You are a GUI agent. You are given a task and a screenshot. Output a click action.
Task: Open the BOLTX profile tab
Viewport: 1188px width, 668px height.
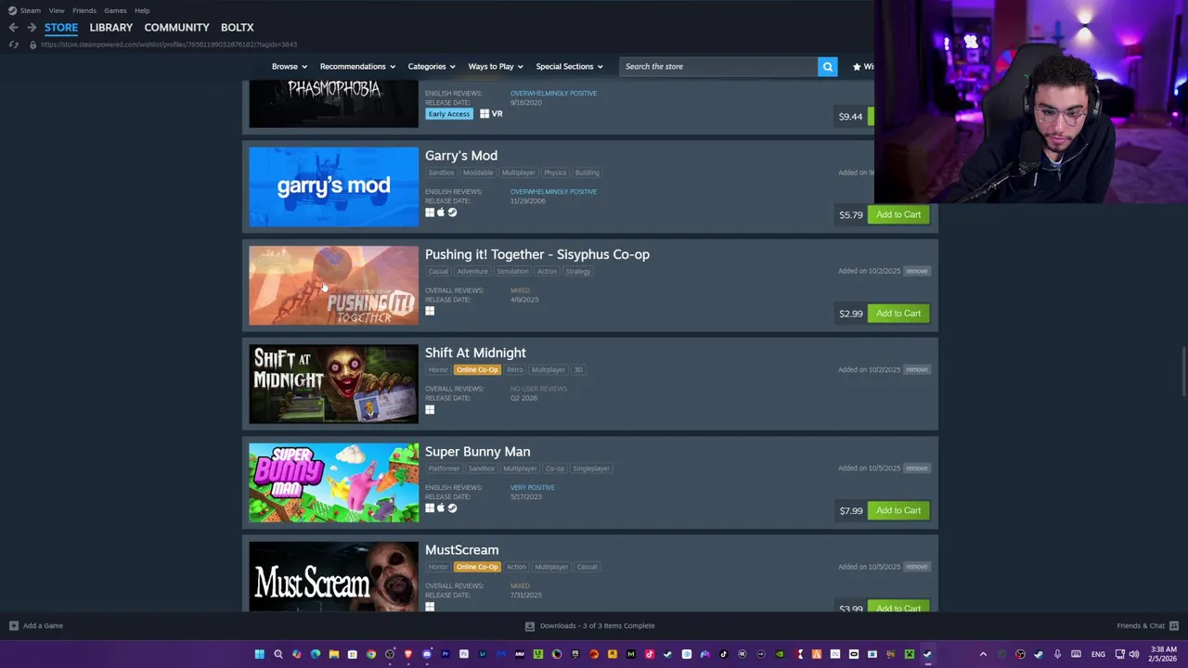coord(237,28)
